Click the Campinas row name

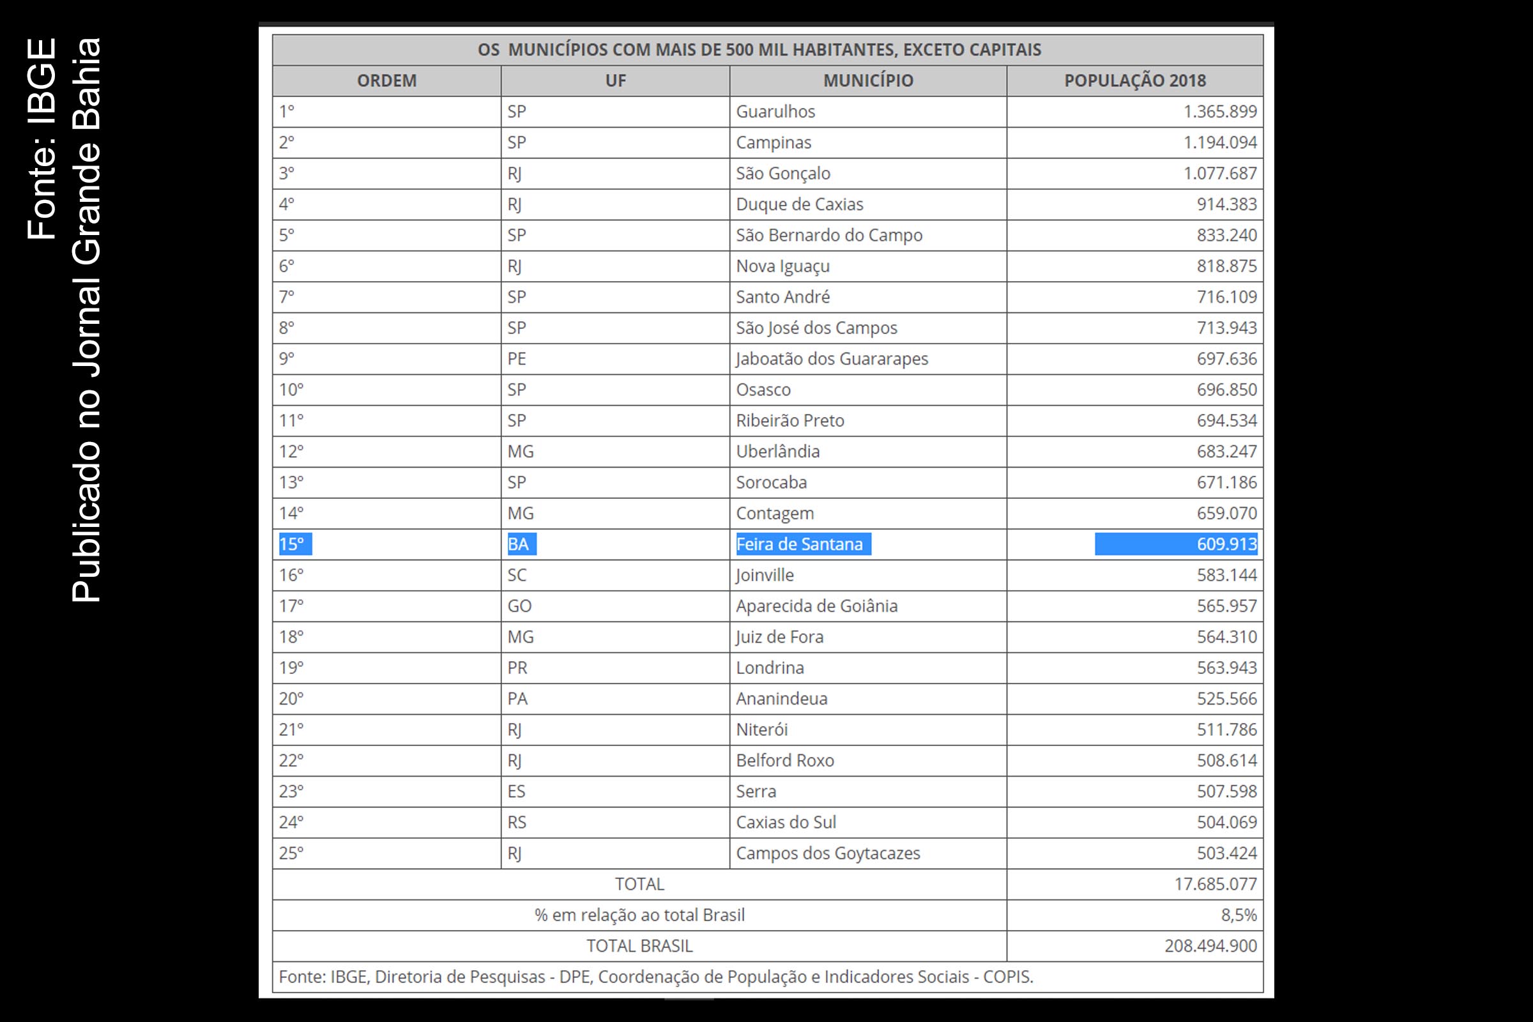[x=774, y=142]
